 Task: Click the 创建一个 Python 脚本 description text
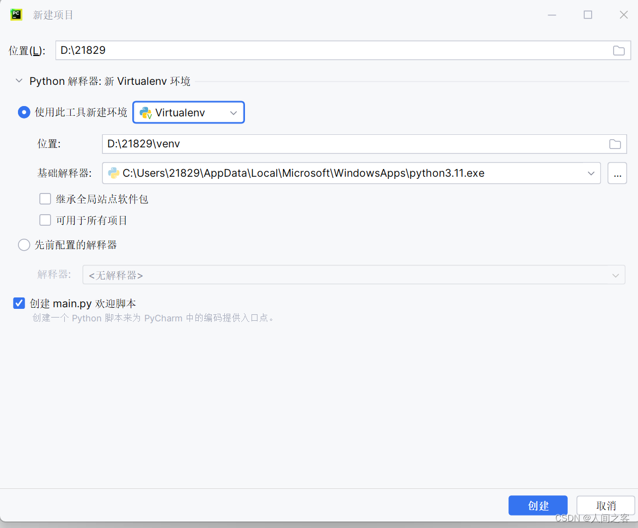[x=154, y=318]
